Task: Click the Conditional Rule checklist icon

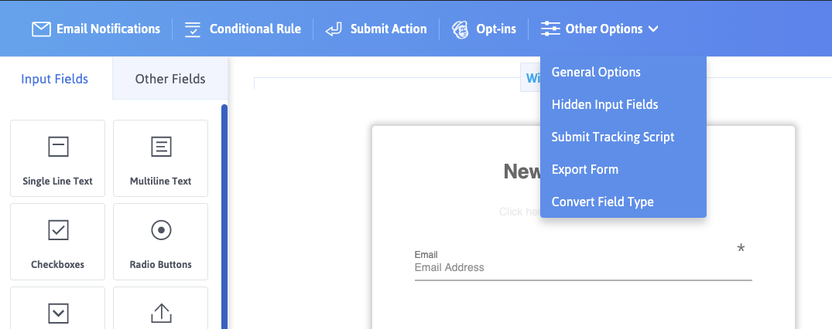Action: [193, 29]
